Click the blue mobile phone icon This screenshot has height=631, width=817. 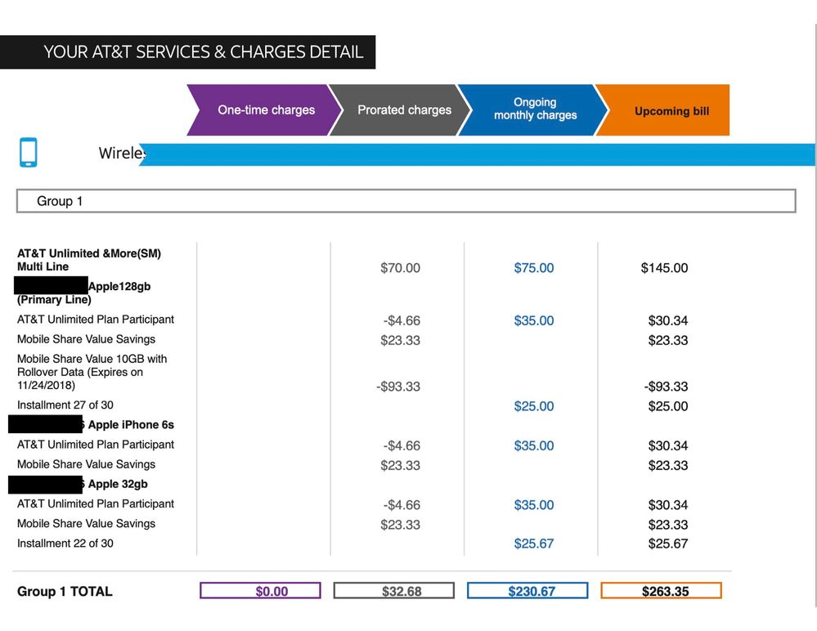click(x=29, y=153)
